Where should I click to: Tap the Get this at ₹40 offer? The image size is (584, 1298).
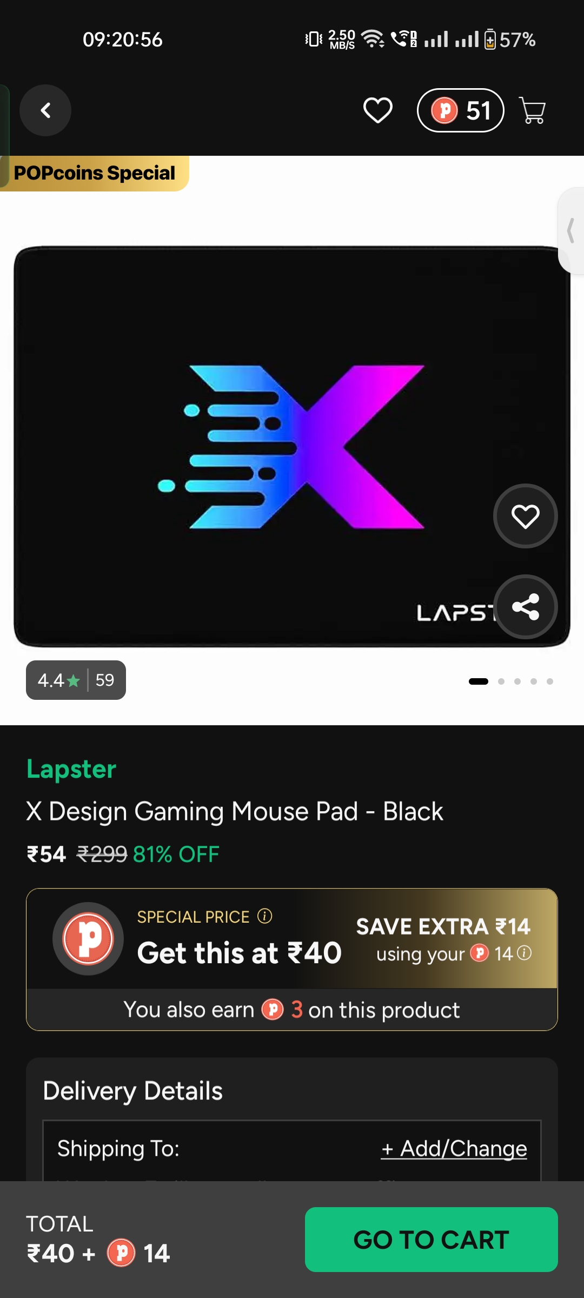(239, 953)
